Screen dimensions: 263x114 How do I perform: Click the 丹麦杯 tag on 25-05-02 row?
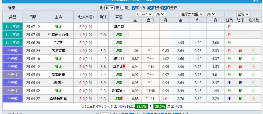(x=13, y=91)
